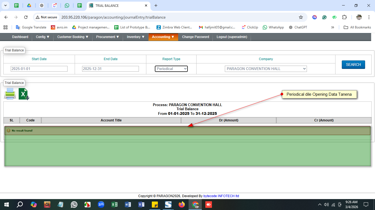The width and height of the screenshot is (375, 210).
Task: Open the Windows notification center
Action: tap(366, 205)
